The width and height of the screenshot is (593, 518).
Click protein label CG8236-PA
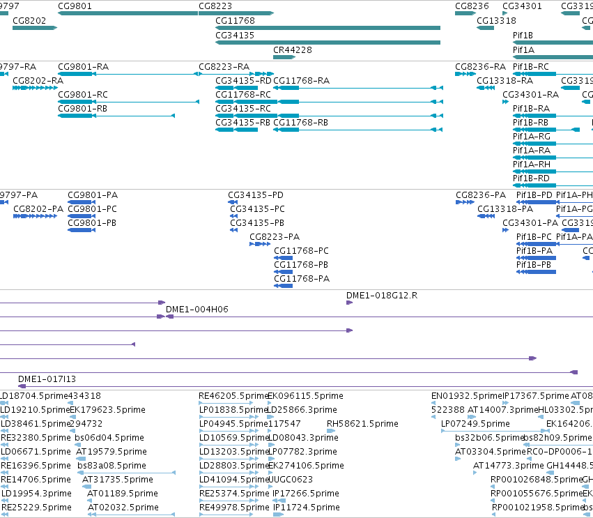[481, 196]
